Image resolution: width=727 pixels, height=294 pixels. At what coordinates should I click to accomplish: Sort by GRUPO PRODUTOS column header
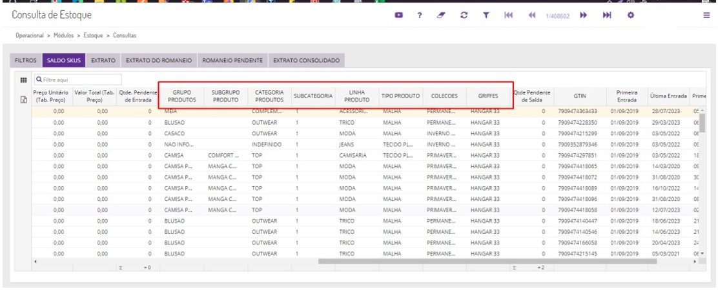(182, 96)
